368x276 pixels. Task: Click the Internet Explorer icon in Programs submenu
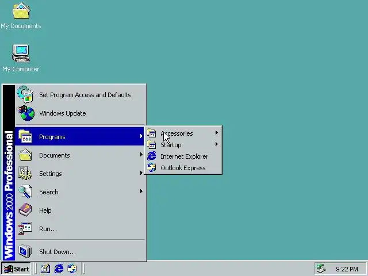pos(151,156)
